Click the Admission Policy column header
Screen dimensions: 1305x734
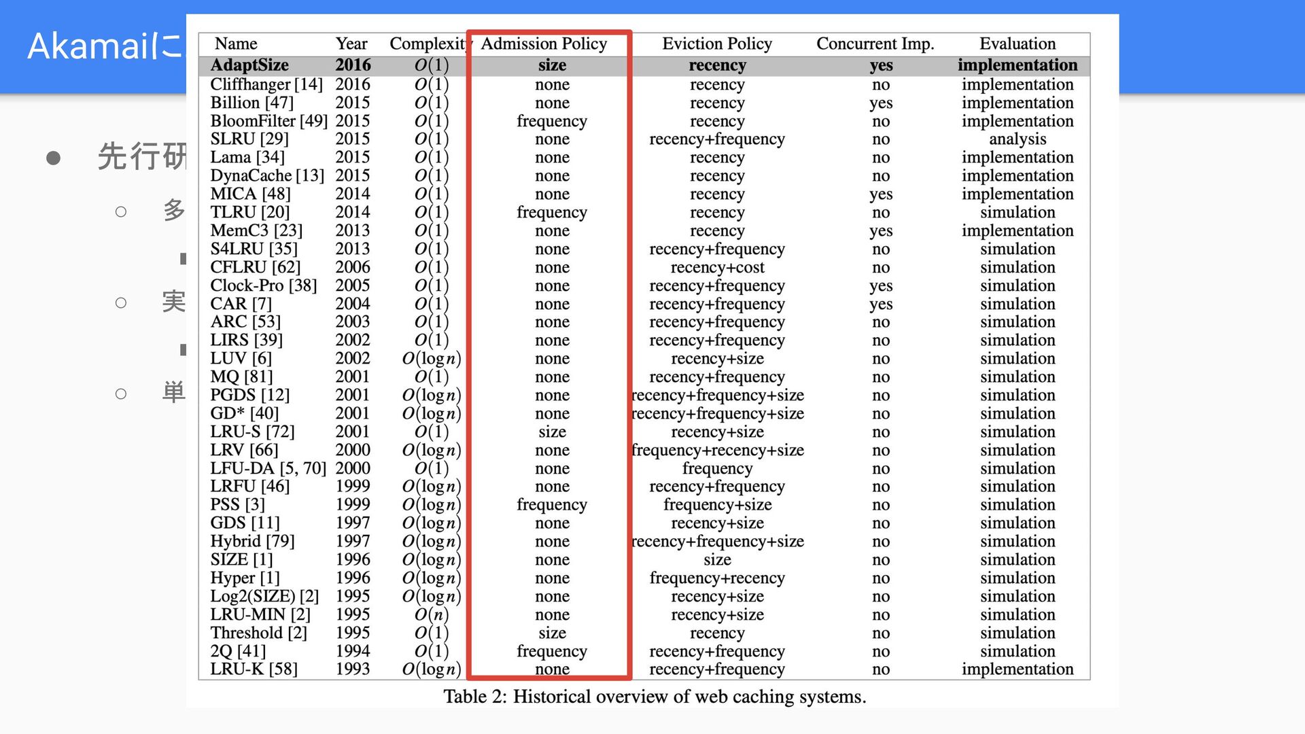[544, 44]
